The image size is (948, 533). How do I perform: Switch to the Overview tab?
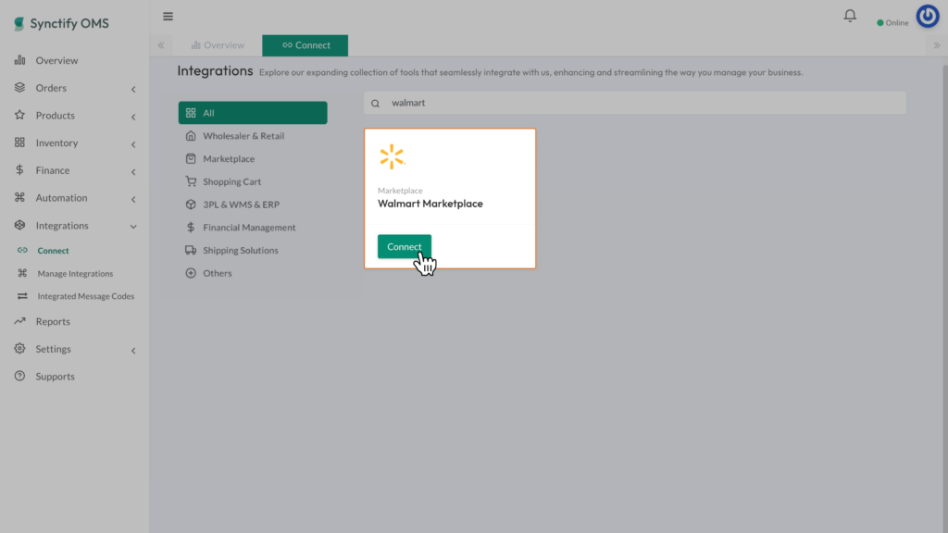point(218,45)
